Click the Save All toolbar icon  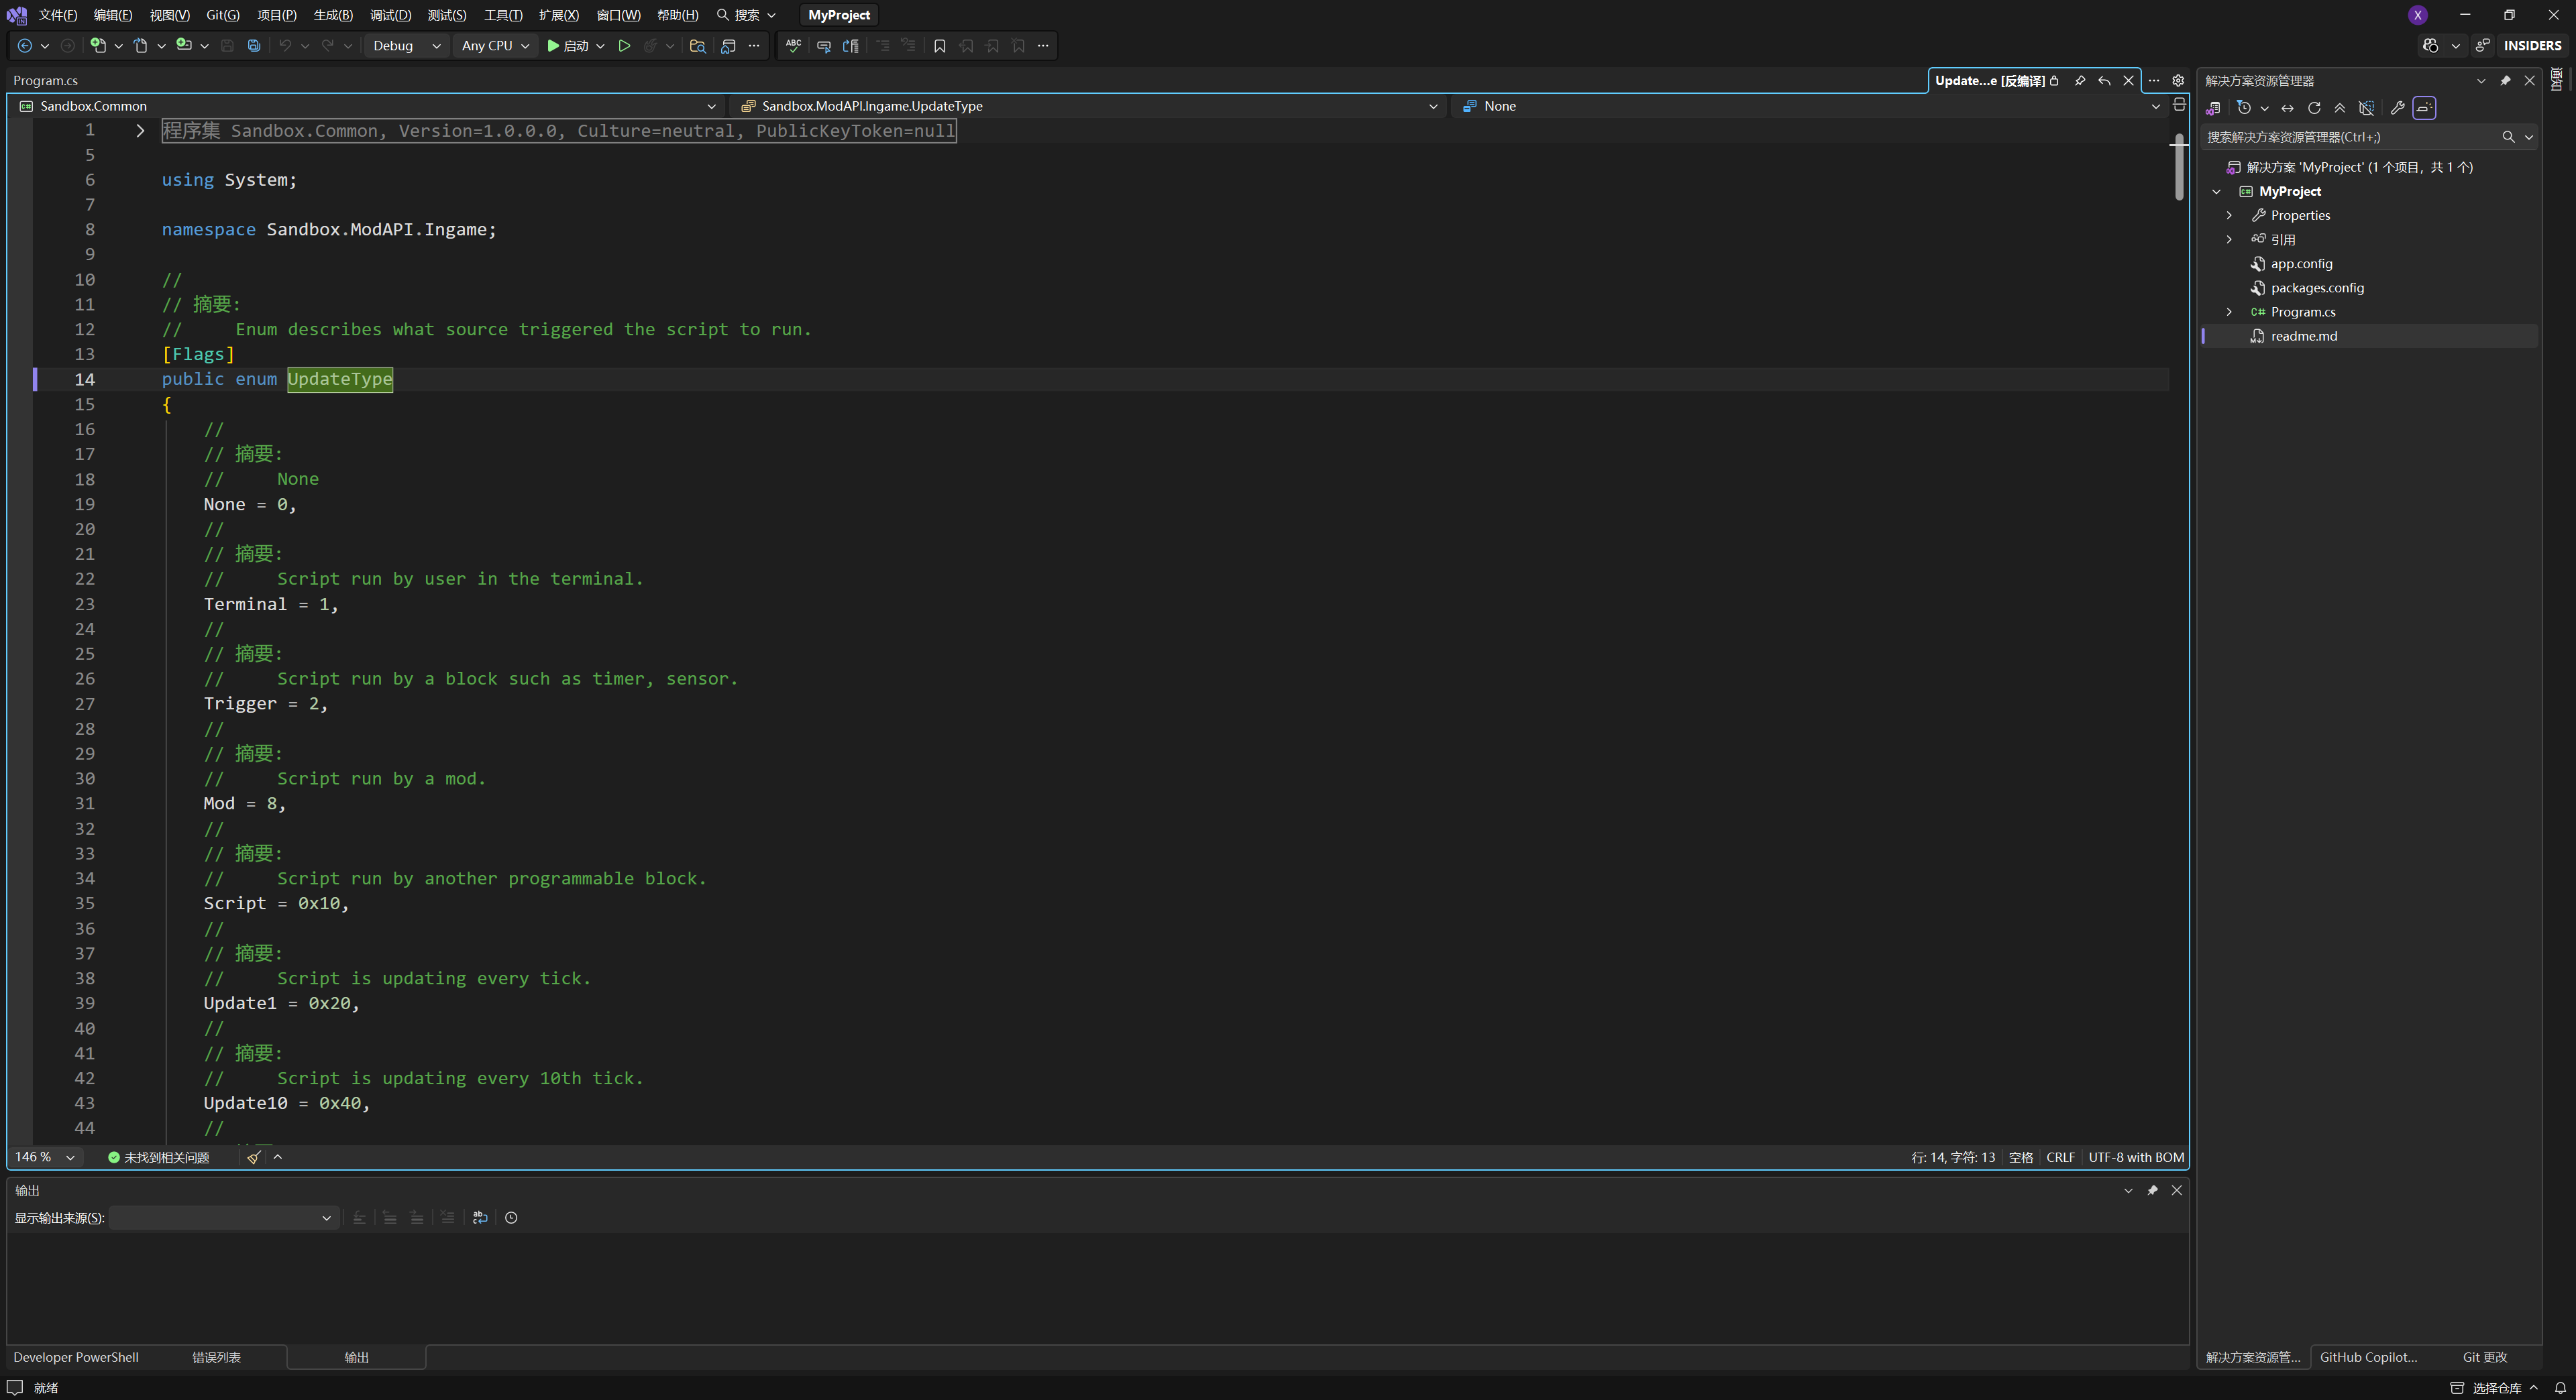point(254,46)
